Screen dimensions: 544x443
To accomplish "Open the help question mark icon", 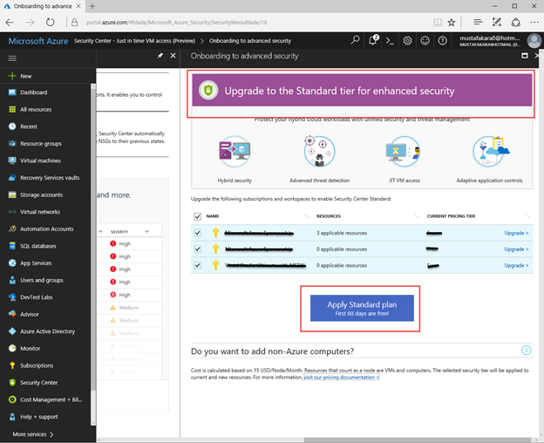I will 442,41.
